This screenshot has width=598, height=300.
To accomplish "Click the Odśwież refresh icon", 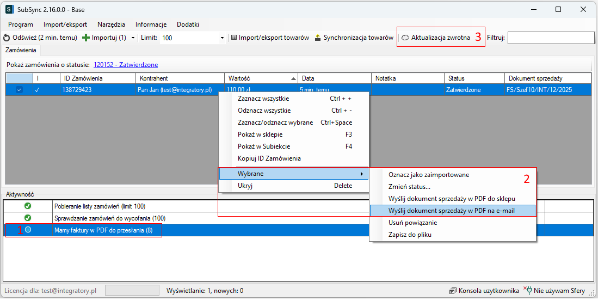I will (x=7, y=38).
